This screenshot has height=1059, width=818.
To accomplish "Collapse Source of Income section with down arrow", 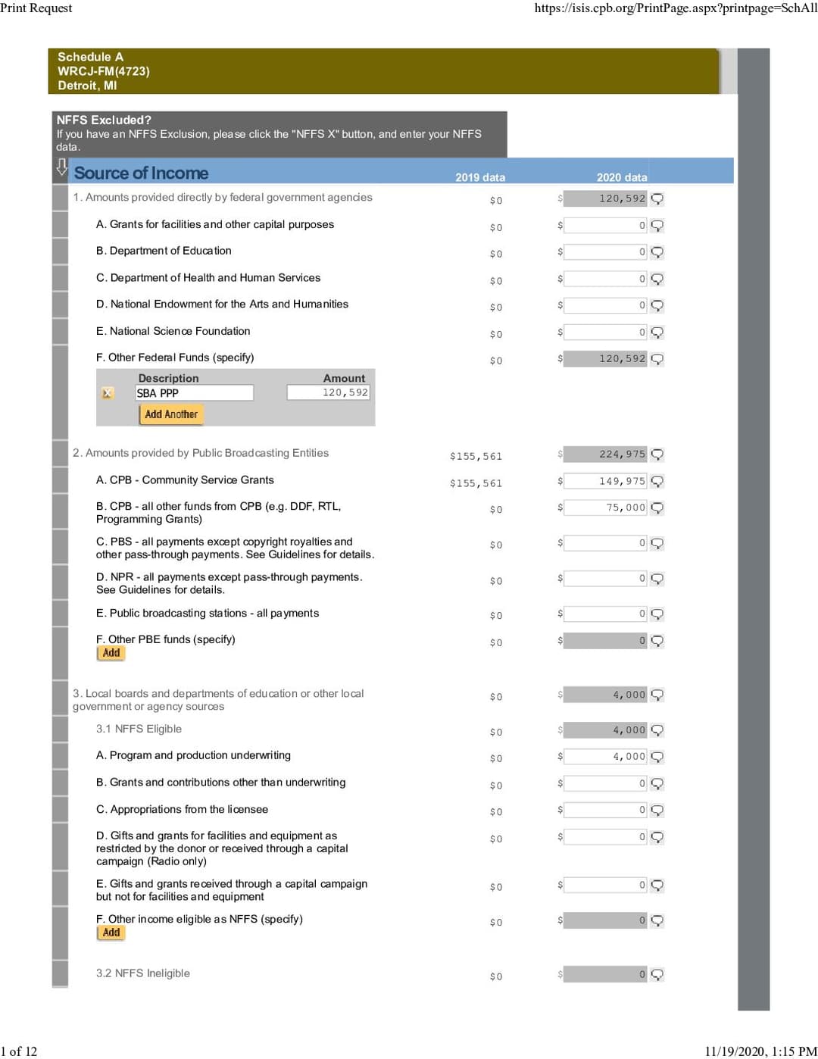I will [62, 167].
